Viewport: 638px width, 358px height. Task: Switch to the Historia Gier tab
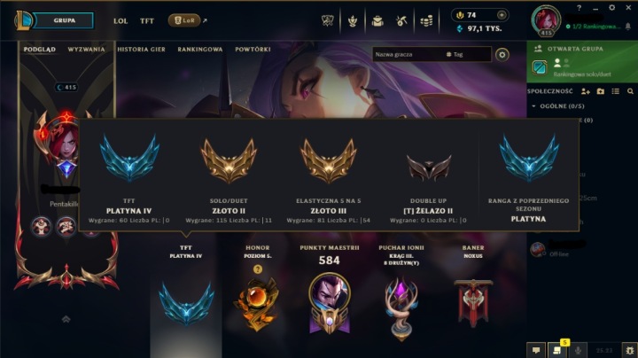(141, 50)
